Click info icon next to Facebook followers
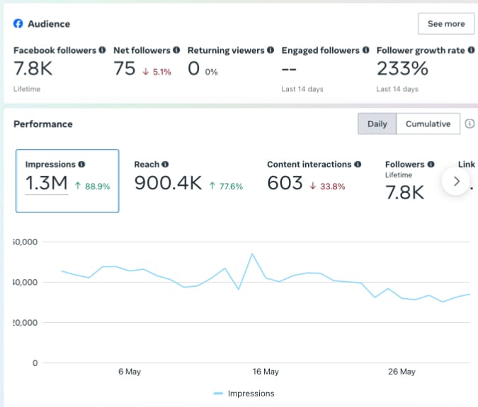This screenshot has height=407, width=478. coord(103,50)
